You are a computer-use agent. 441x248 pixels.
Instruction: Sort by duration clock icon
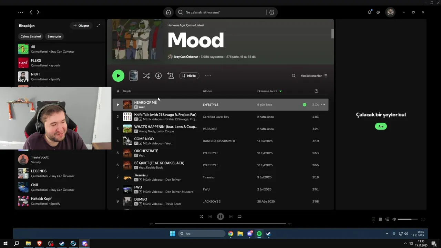click(x=316, y=91)
